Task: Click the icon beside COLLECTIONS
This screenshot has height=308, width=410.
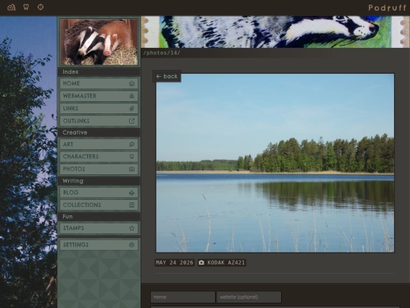Action: [x=131, y=205]
